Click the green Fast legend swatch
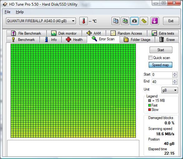This screenshot has height=159, width=183. click(150, 105)
